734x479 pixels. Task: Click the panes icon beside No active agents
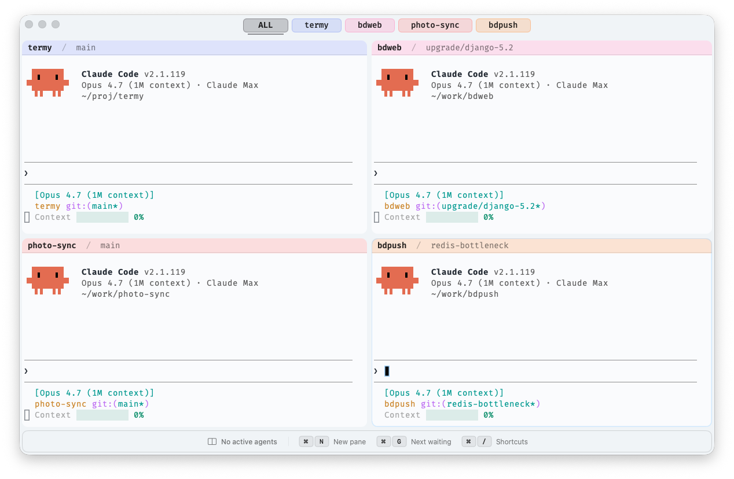tap(211, 441)
